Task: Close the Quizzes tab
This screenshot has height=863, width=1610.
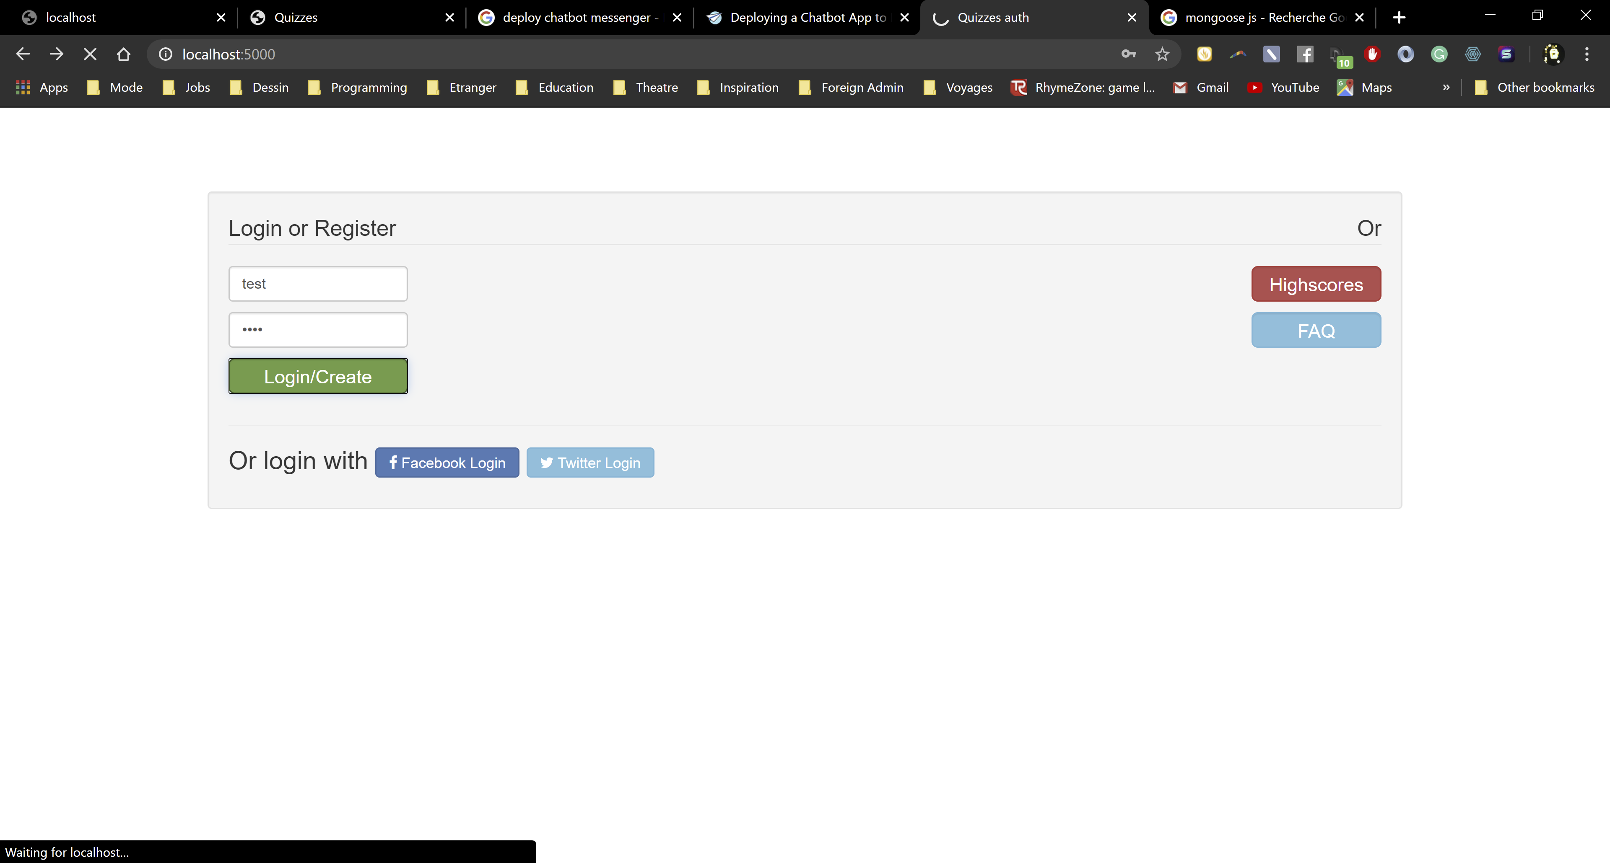Action: 449,18
